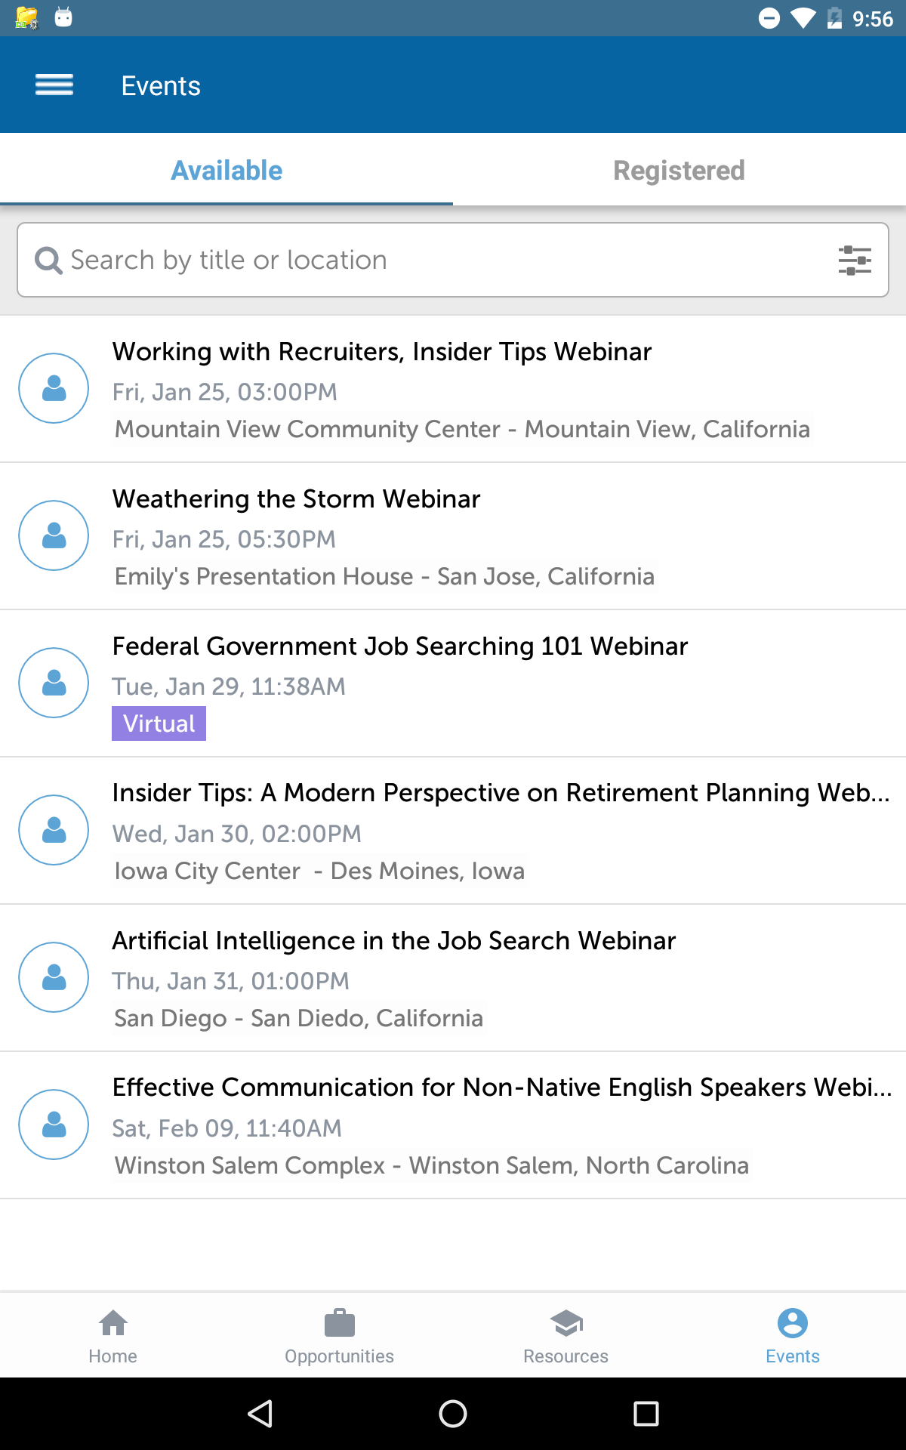Open Artificial Intelligence in the Job Search Webinar

point(453,978)
